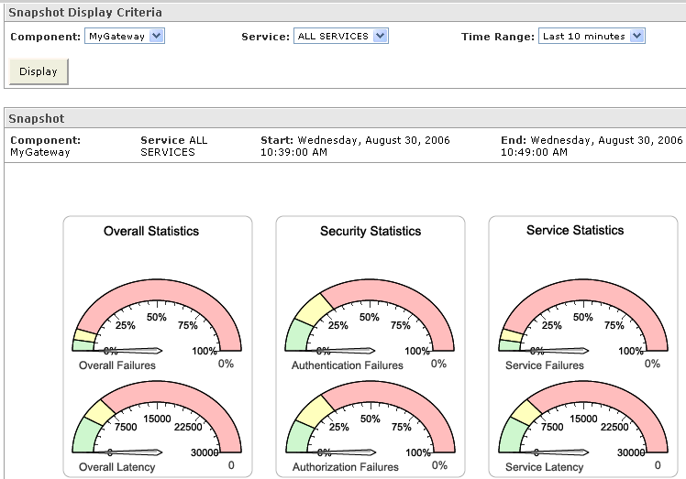Click the 0 value beside Overall Latency
Screen dimensions: 686x479
[231, 465]
